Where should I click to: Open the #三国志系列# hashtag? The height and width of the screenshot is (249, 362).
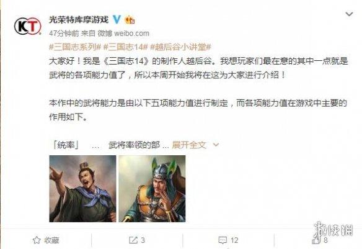[x=75, y=47]
